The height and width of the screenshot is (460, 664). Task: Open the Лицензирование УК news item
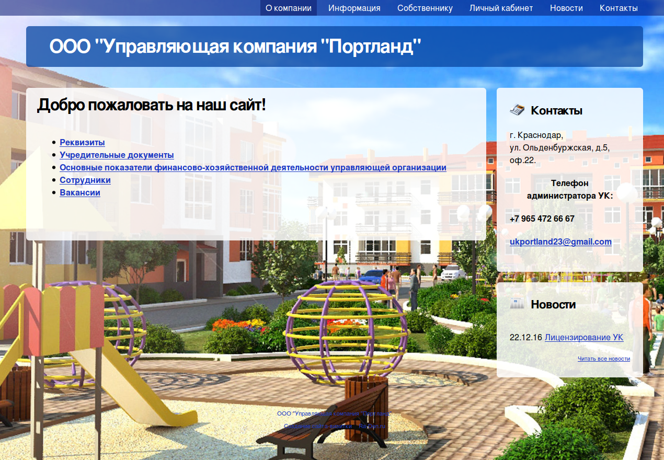click(x=583, y=338)
